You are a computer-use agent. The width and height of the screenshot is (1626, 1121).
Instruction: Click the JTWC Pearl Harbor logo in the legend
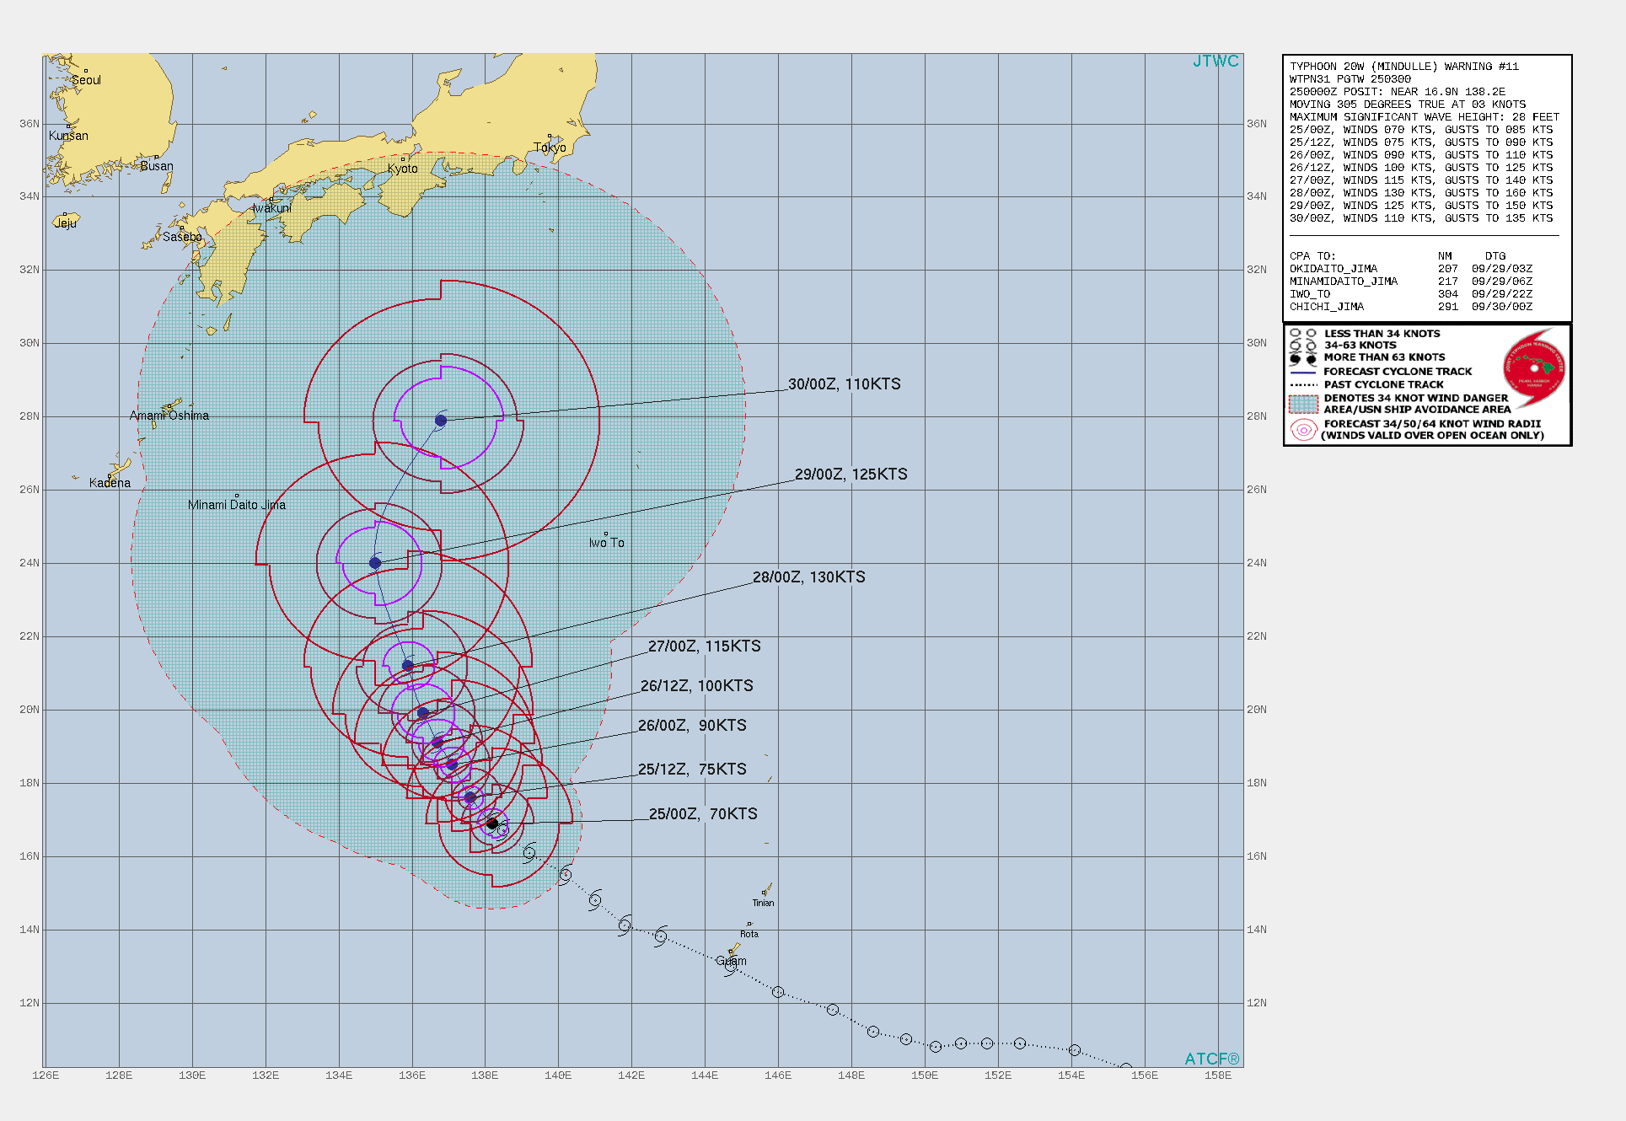click(x=1534, y=369)
